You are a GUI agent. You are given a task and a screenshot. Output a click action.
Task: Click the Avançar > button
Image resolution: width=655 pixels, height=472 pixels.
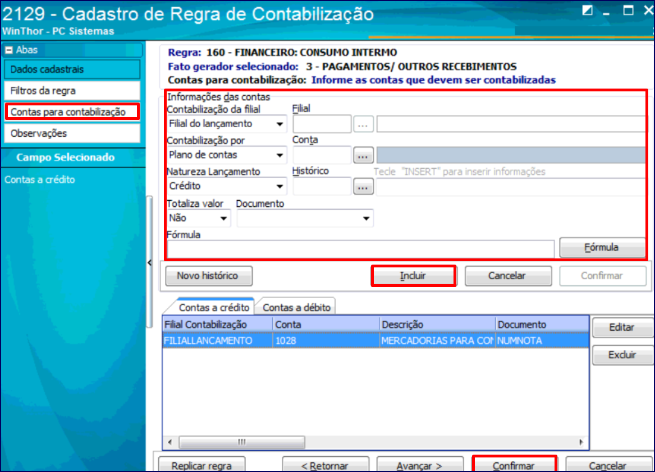click(420, 465)
